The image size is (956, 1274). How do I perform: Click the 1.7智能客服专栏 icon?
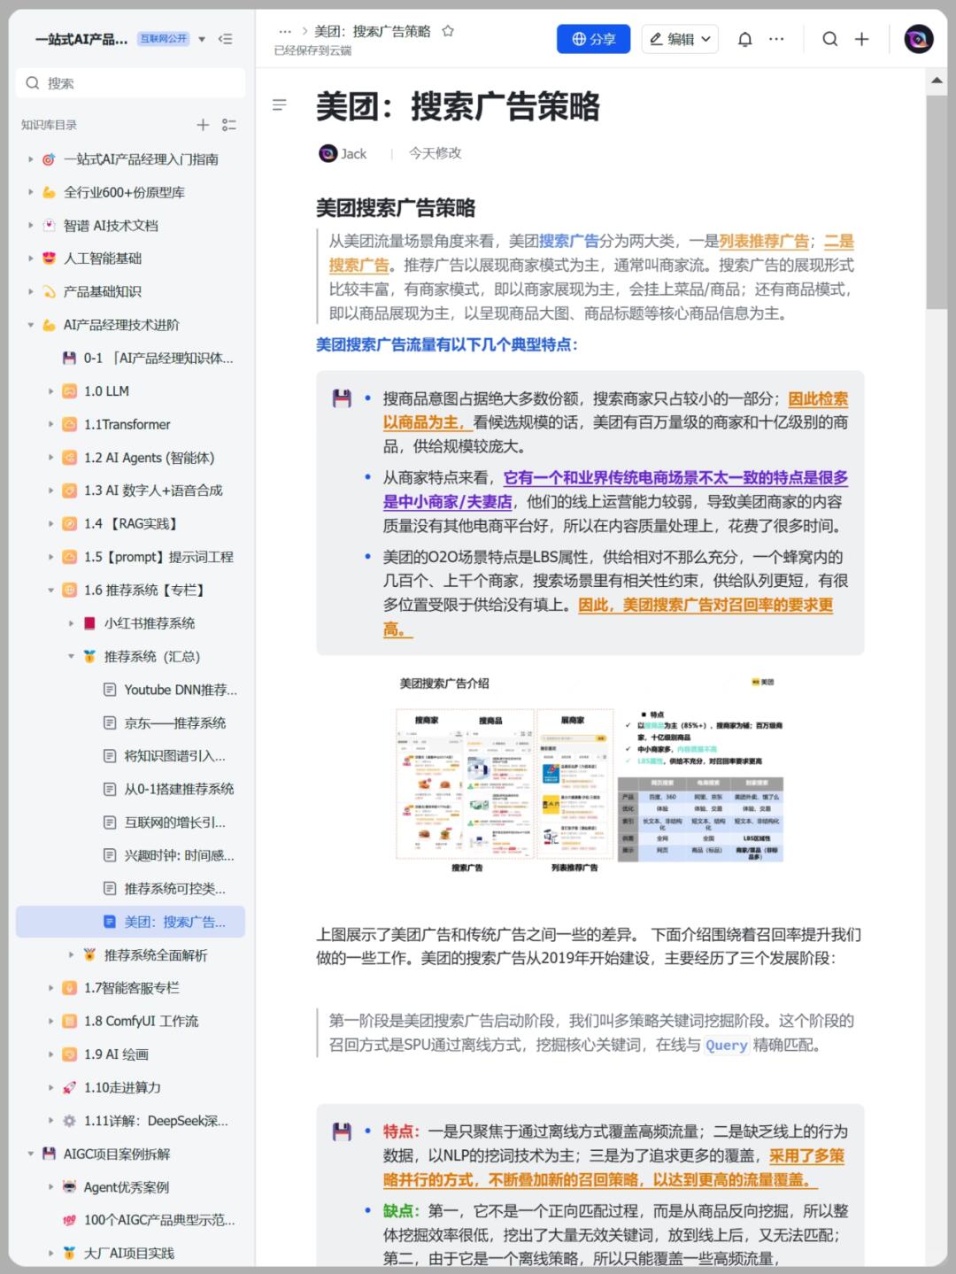coord(69,988)
